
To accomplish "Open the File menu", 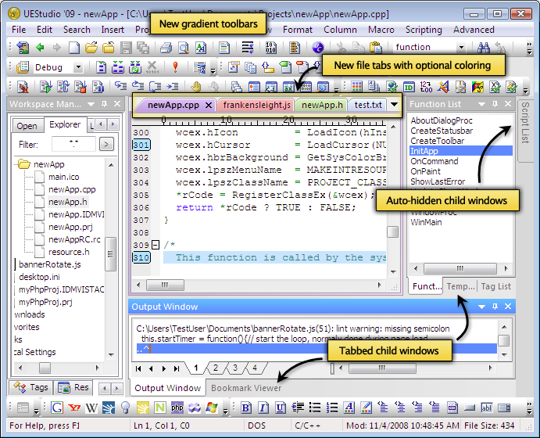I will coord(19,30).
